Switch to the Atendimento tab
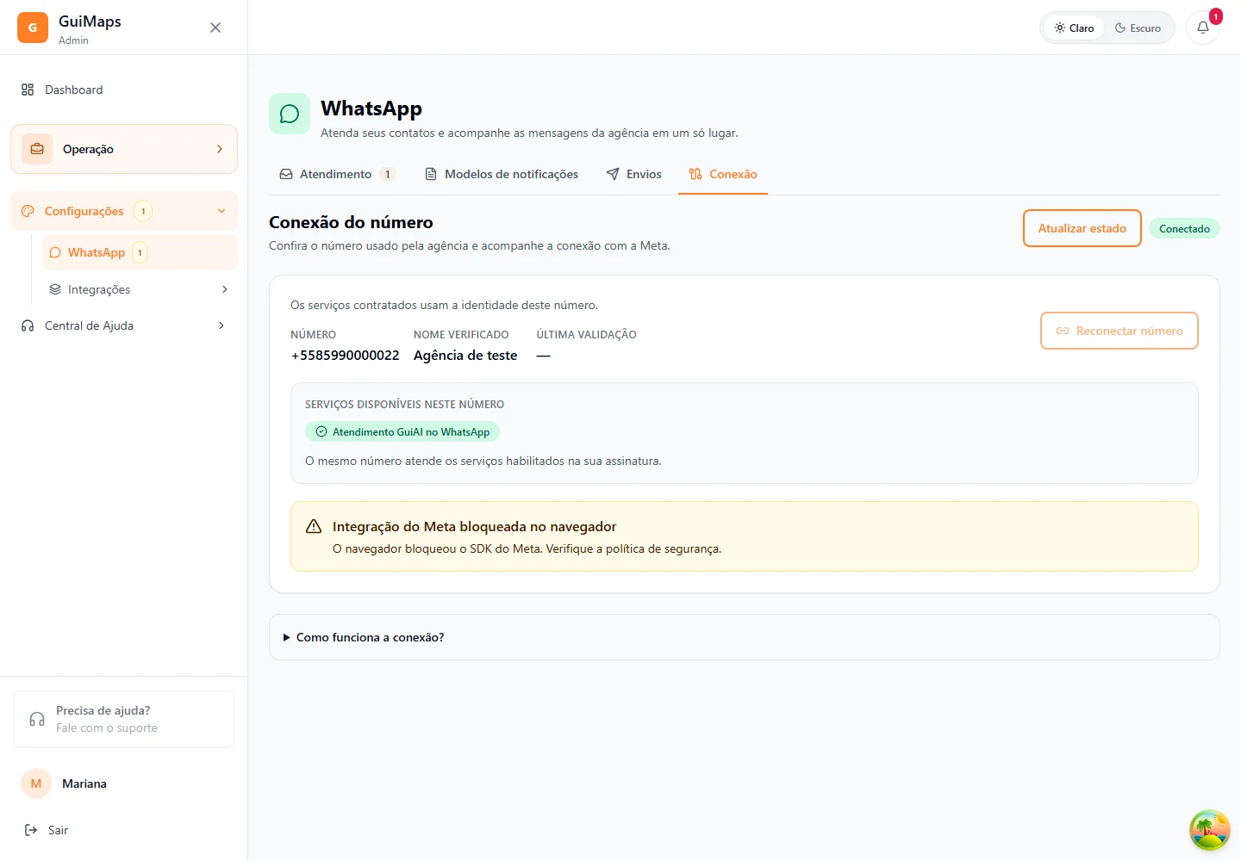This screenshot has height=861, width=1241. (338, 174)
